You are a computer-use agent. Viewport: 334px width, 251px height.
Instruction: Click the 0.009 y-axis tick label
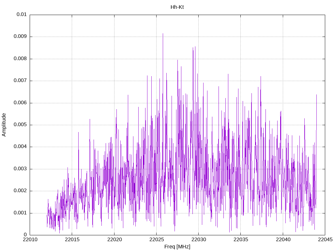(x=20, y=37)
